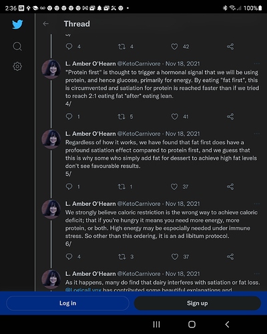Open the Twitter bird home icon

(x=17, y=24)
